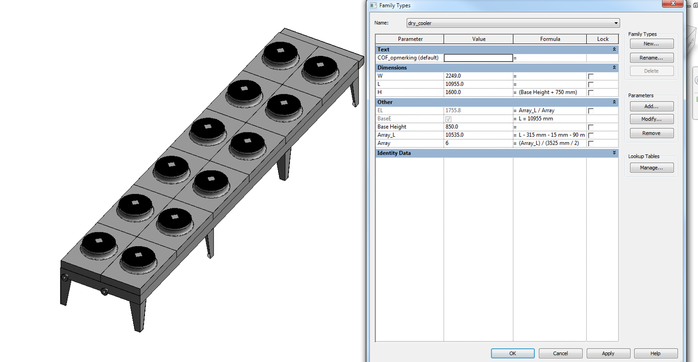Open the Name dropdown showing dry_cooler
698x362 pixels.
coord(513,23)
